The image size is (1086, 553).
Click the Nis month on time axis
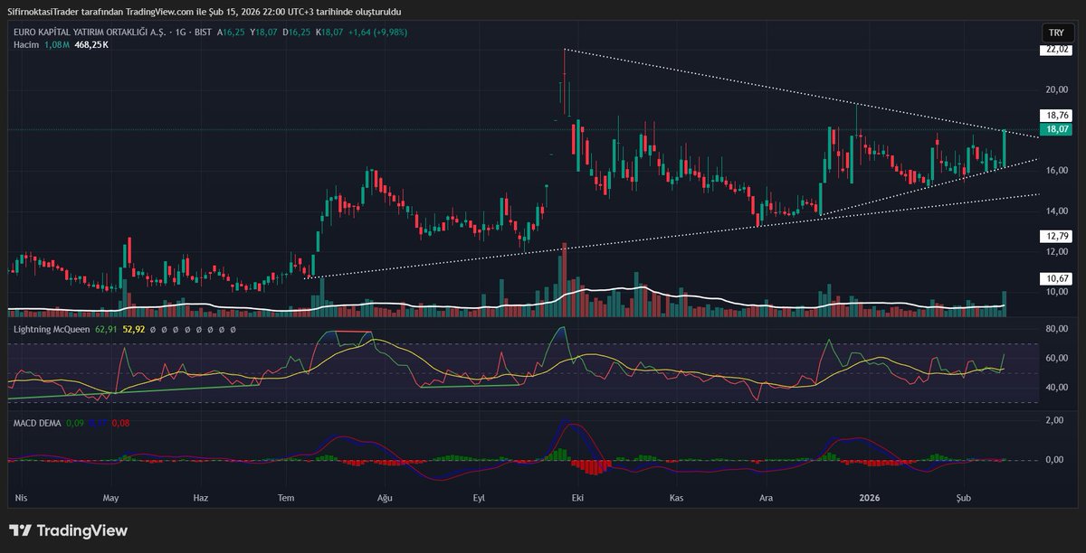point(21,498)
